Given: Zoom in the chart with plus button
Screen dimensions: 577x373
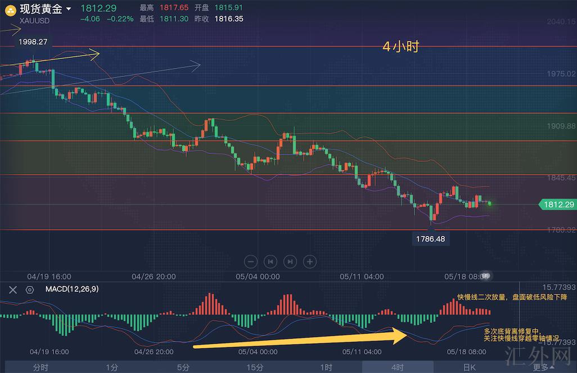Looking at the screenshot, I should point(310,261).
